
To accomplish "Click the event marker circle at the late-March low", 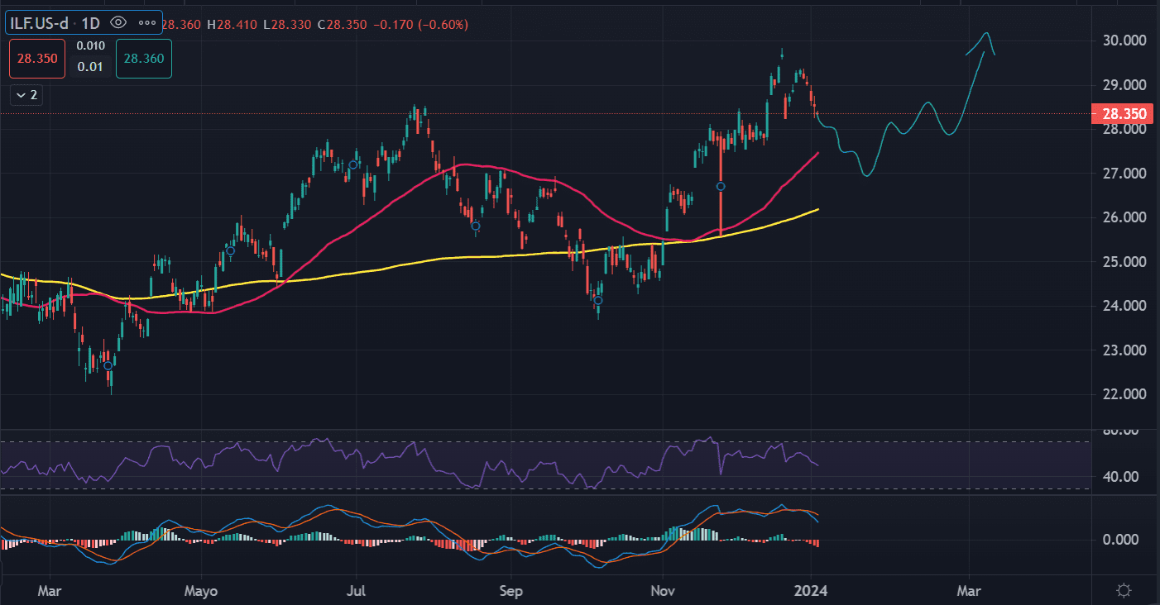I will [x=108, y=365].
